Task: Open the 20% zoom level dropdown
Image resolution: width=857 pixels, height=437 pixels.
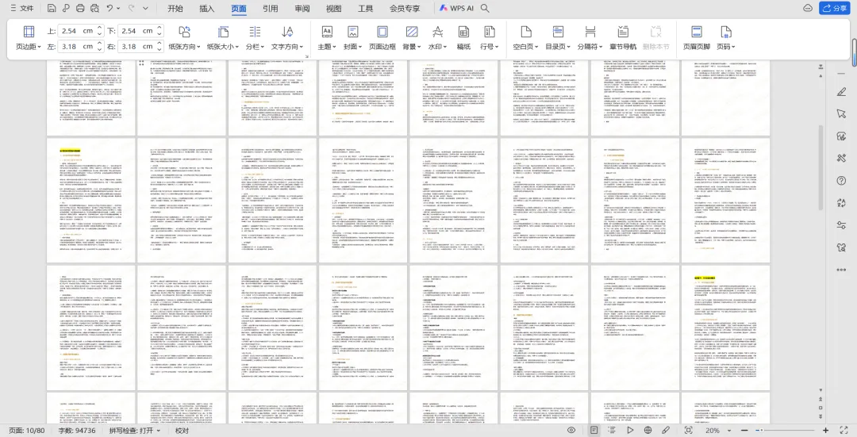Action: coord(717,431)
